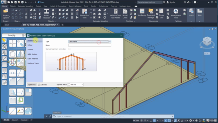Open the Approval status dropdown

pyautogui.click(x=75, y=85)
